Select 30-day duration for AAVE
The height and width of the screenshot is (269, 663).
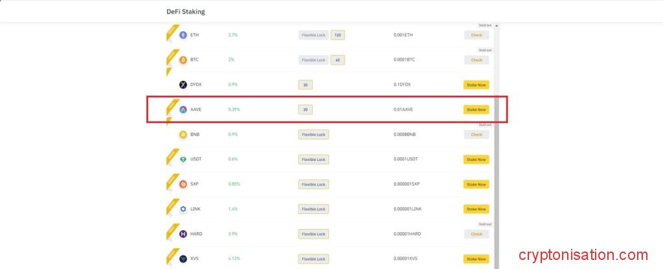click(x=305, y=110)
